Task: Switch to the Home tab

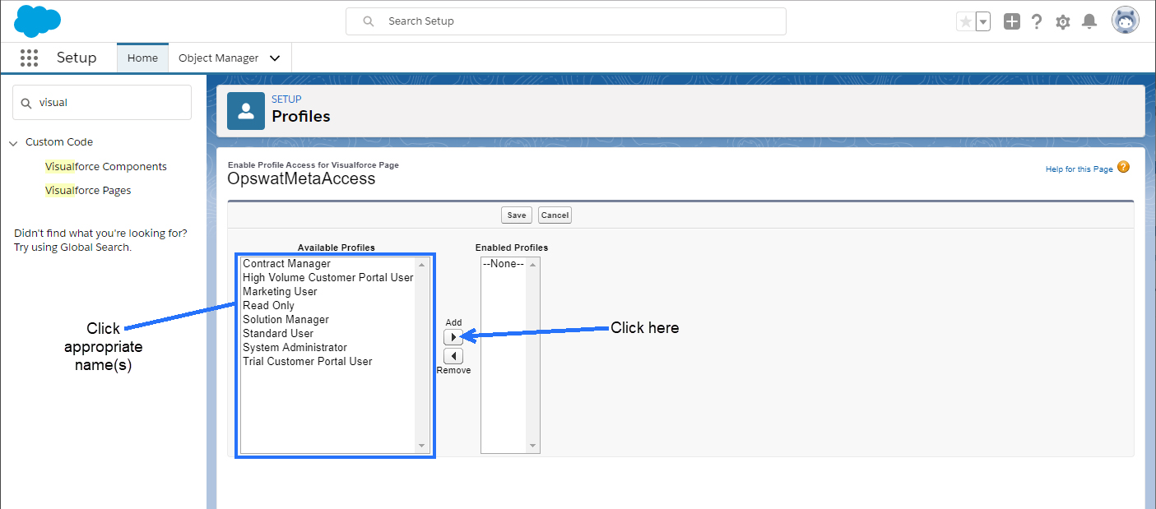Action: click(142, 58)
